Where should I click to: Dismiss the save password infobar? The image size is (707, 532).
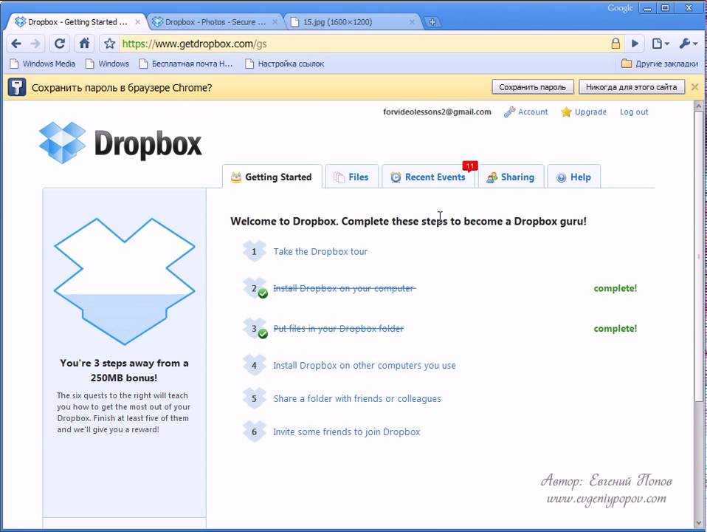pos(695,86)
